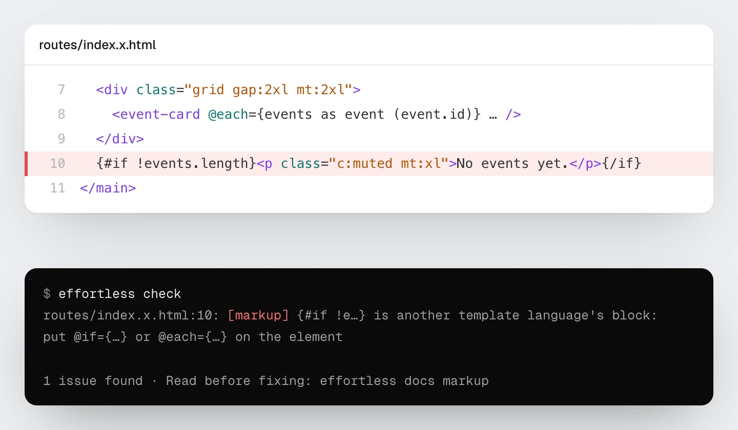Click the {#if !events.length} block opener on line 10
The image size is (738, 430).
176,163
